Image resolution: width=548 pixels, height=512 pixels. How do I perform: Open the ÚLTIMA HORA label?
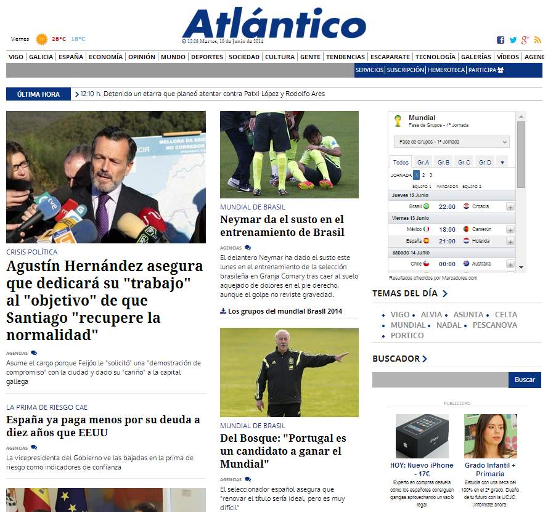click(38, 94)
